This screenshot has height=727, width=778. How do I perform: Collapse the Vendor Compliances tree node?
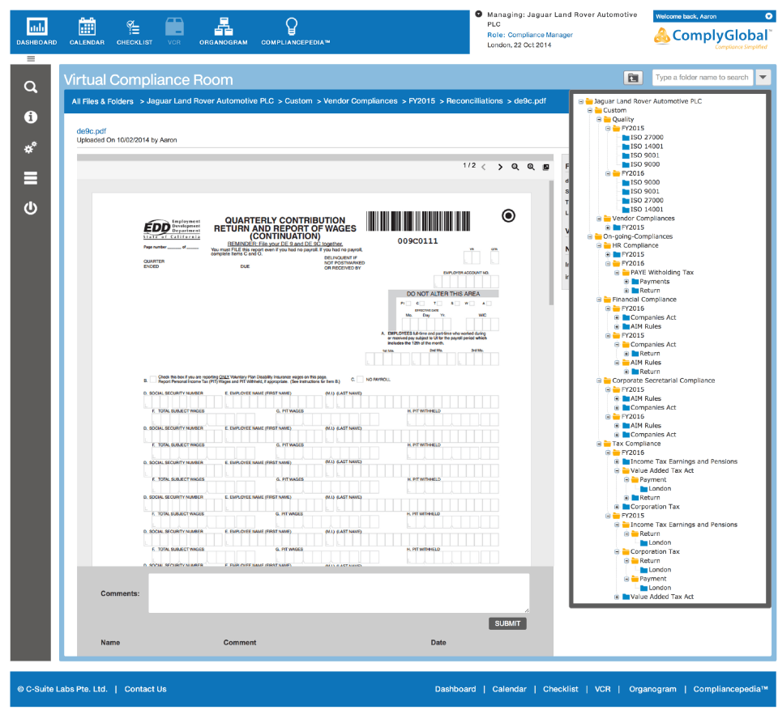pyautogui.click(x=599, y=219)
